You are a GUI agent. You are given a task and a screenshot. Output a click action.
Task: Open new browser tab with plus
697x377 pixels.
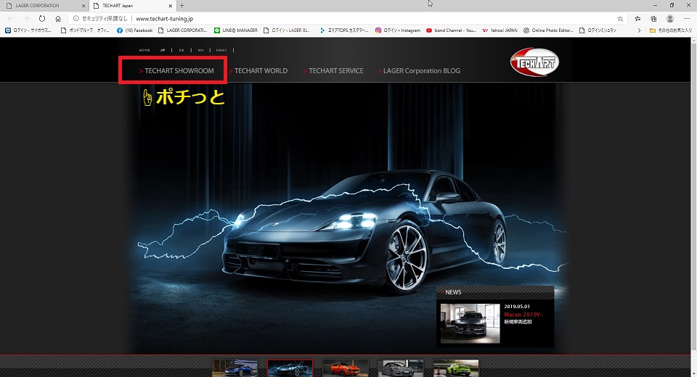coord(182,5)
